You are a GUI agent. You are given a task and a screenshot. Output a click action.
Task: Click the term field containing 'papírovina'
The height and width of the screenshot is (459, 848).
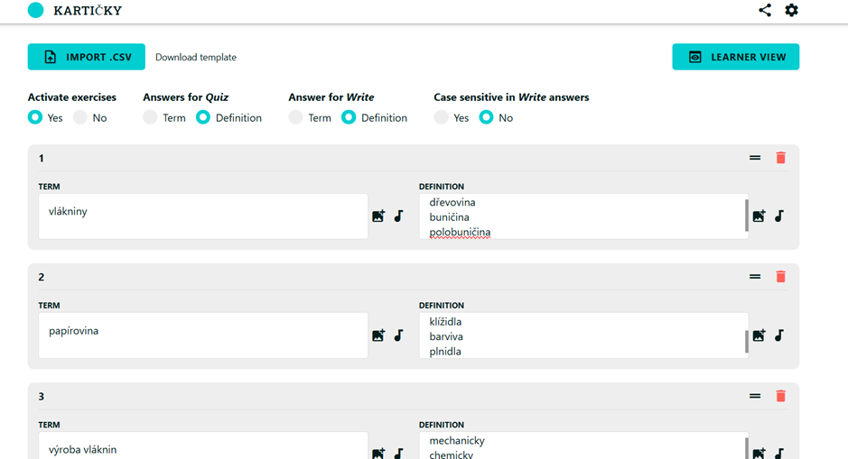[x=203, y=335]
